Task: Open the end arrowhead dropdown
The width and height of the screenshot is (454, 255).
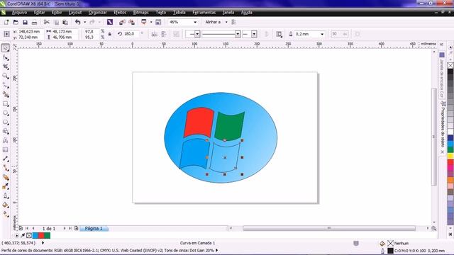Action: (x=254, y=34)
